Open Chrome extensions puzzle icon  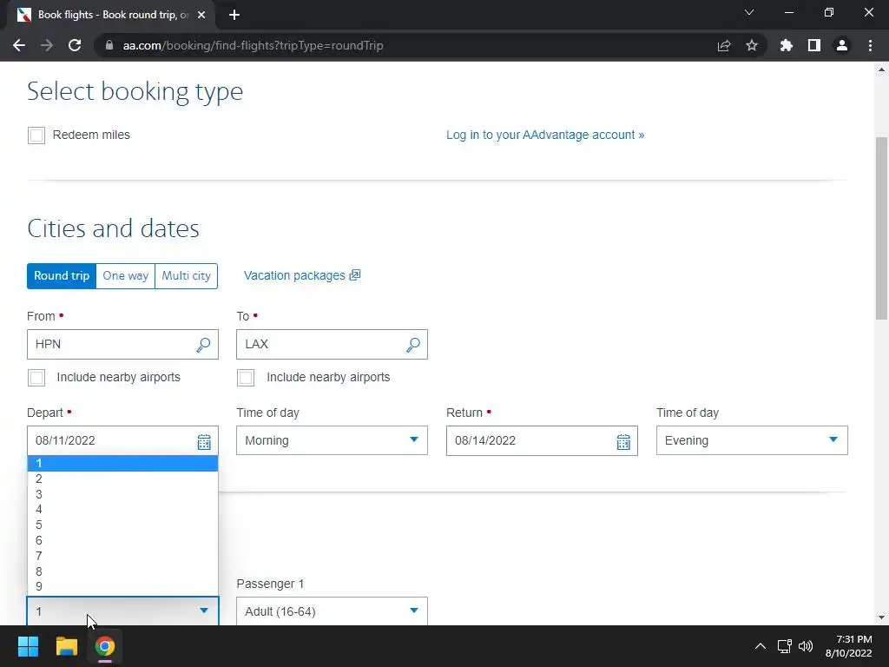(x=786, y=45)
